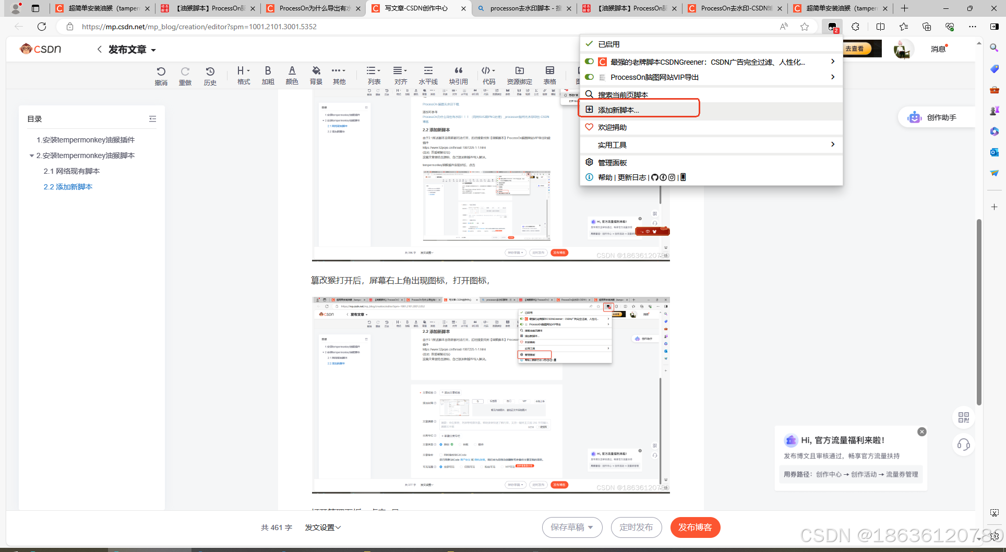The height and width of the screenshot is (552, 1006).
Task: Click the Tampermonkey extension icon
Action: click(x=832, y=27)
